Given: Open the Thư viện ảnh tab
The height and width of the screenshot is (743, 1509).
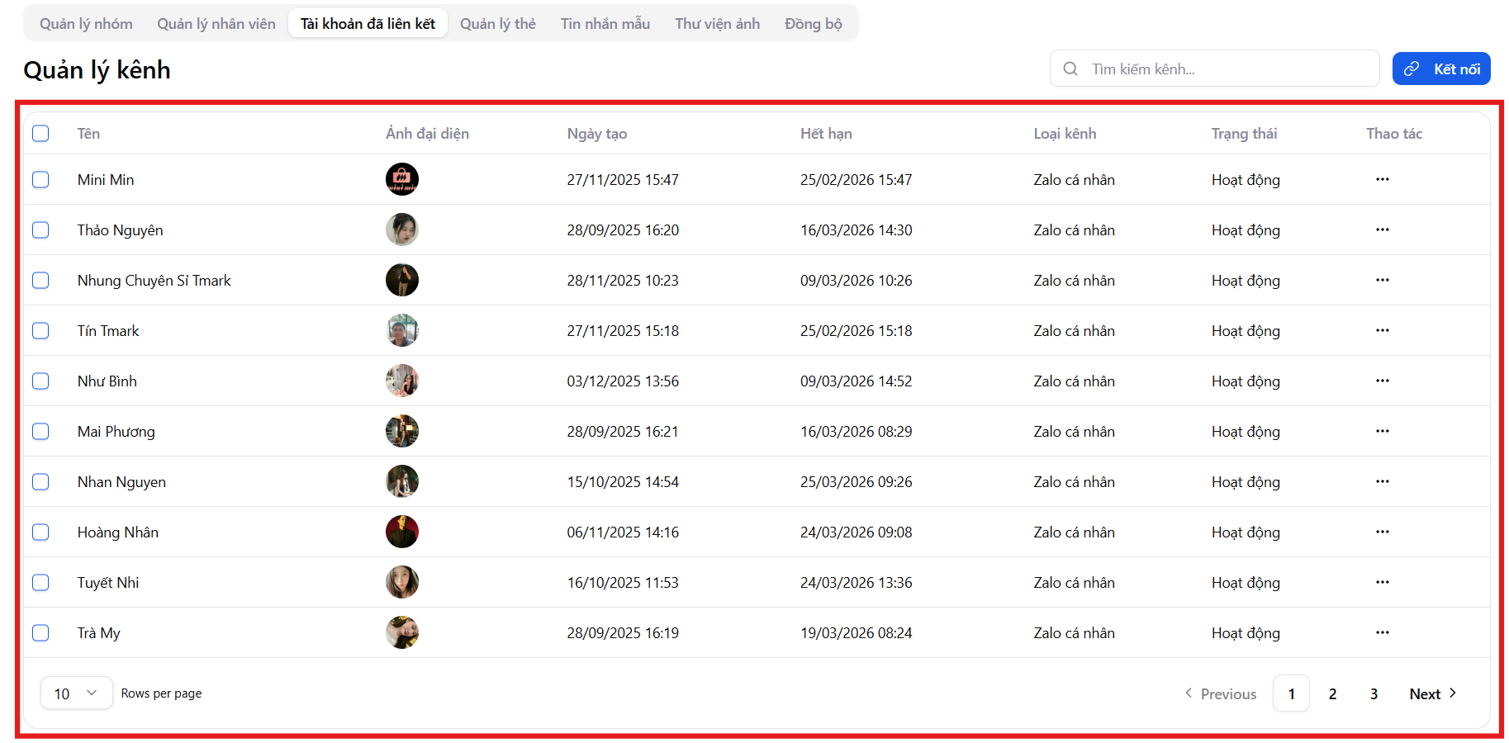Looking at the screenshot, I should [717, 24].
